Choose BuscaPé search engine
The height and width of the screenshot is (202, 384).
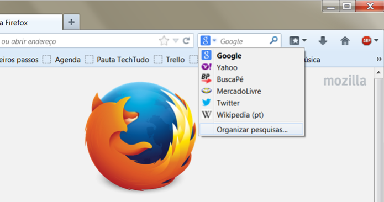[251, 79]
